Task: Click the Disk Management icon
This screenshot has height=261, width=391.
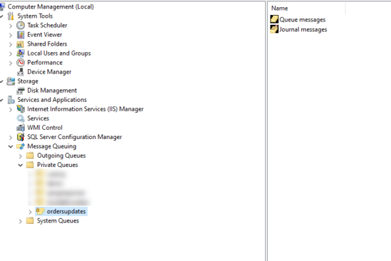Action: point(21,91)
